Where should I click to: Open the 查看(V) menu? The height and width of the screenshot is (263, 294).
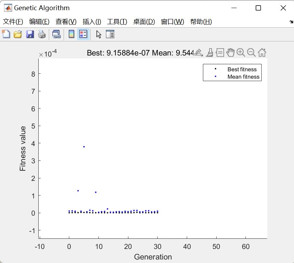(x=66, y=22)
